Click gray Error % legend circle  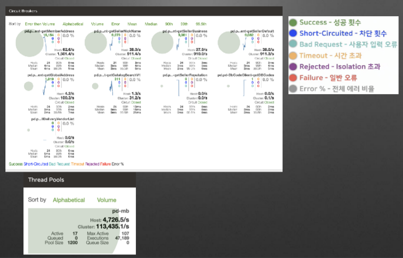[293, 89]
